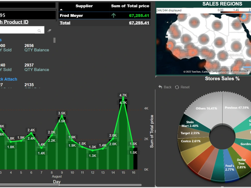Click the Sum of Total price column header
This screenshot has height=188, width=251.
[x=130, y=6]
